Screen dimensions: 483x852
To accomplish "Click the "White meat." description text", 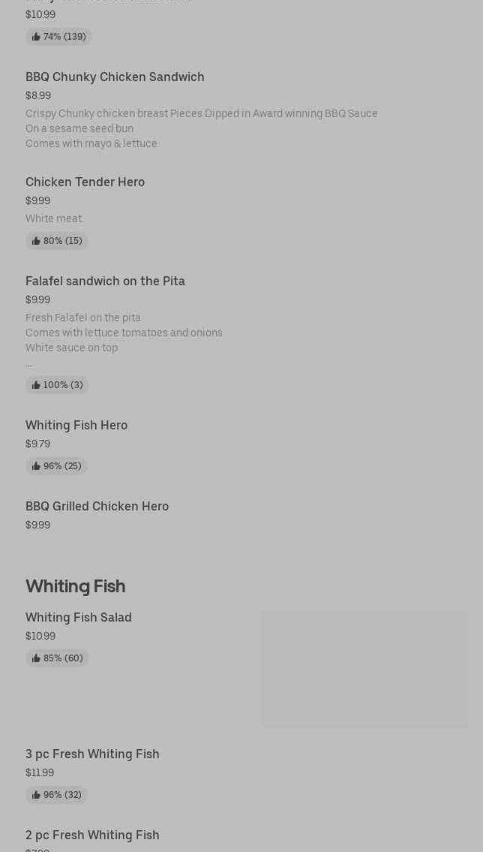I will click(x=55, y=218).
